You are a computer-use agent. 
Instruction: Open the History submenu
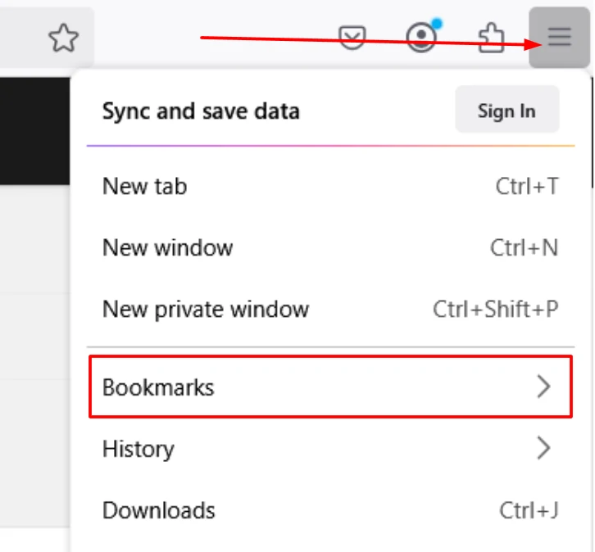tap(330, 449)
